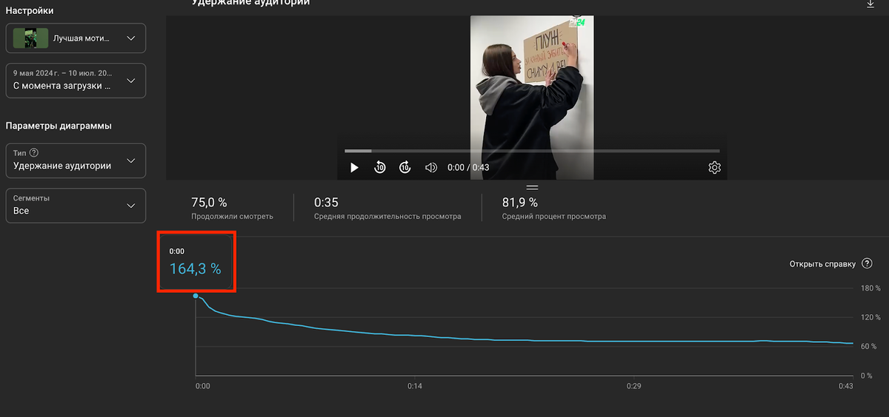889x417 pixels.
Task: Click the 164,3 % retention value
Action: click(x=196, y=269)
